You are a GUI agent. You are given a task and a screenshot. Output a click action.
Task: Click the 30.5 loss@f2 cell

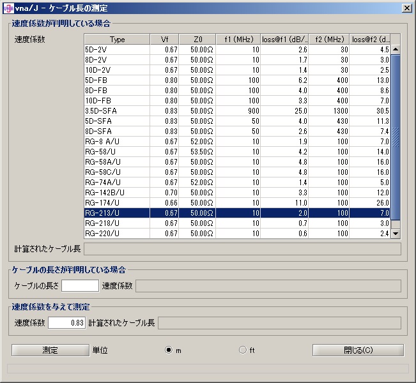pyautogui.click(x=370, y=111)
